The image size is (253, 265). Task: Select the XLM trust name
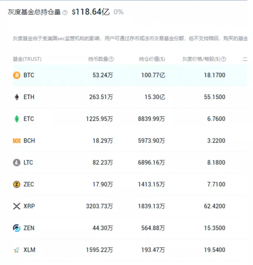[29, 250]
